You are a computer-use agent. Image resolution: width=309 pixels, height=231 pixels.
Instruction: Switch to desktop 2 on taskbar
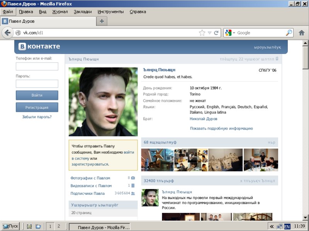coord(59,226)
